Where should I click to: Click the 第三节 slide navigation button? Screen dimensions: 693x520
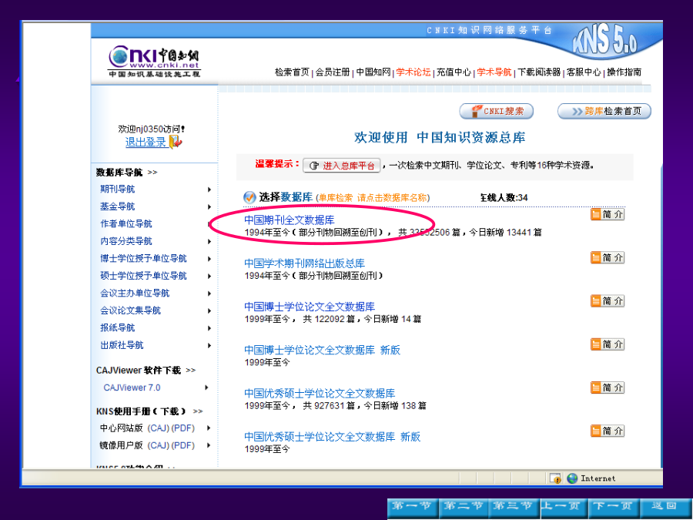coord(514,508)
